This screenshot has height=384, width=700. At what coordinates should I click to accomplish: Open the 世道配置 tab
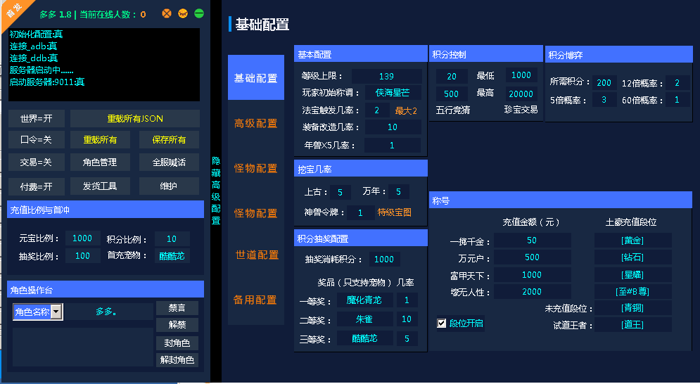[256, 255]
